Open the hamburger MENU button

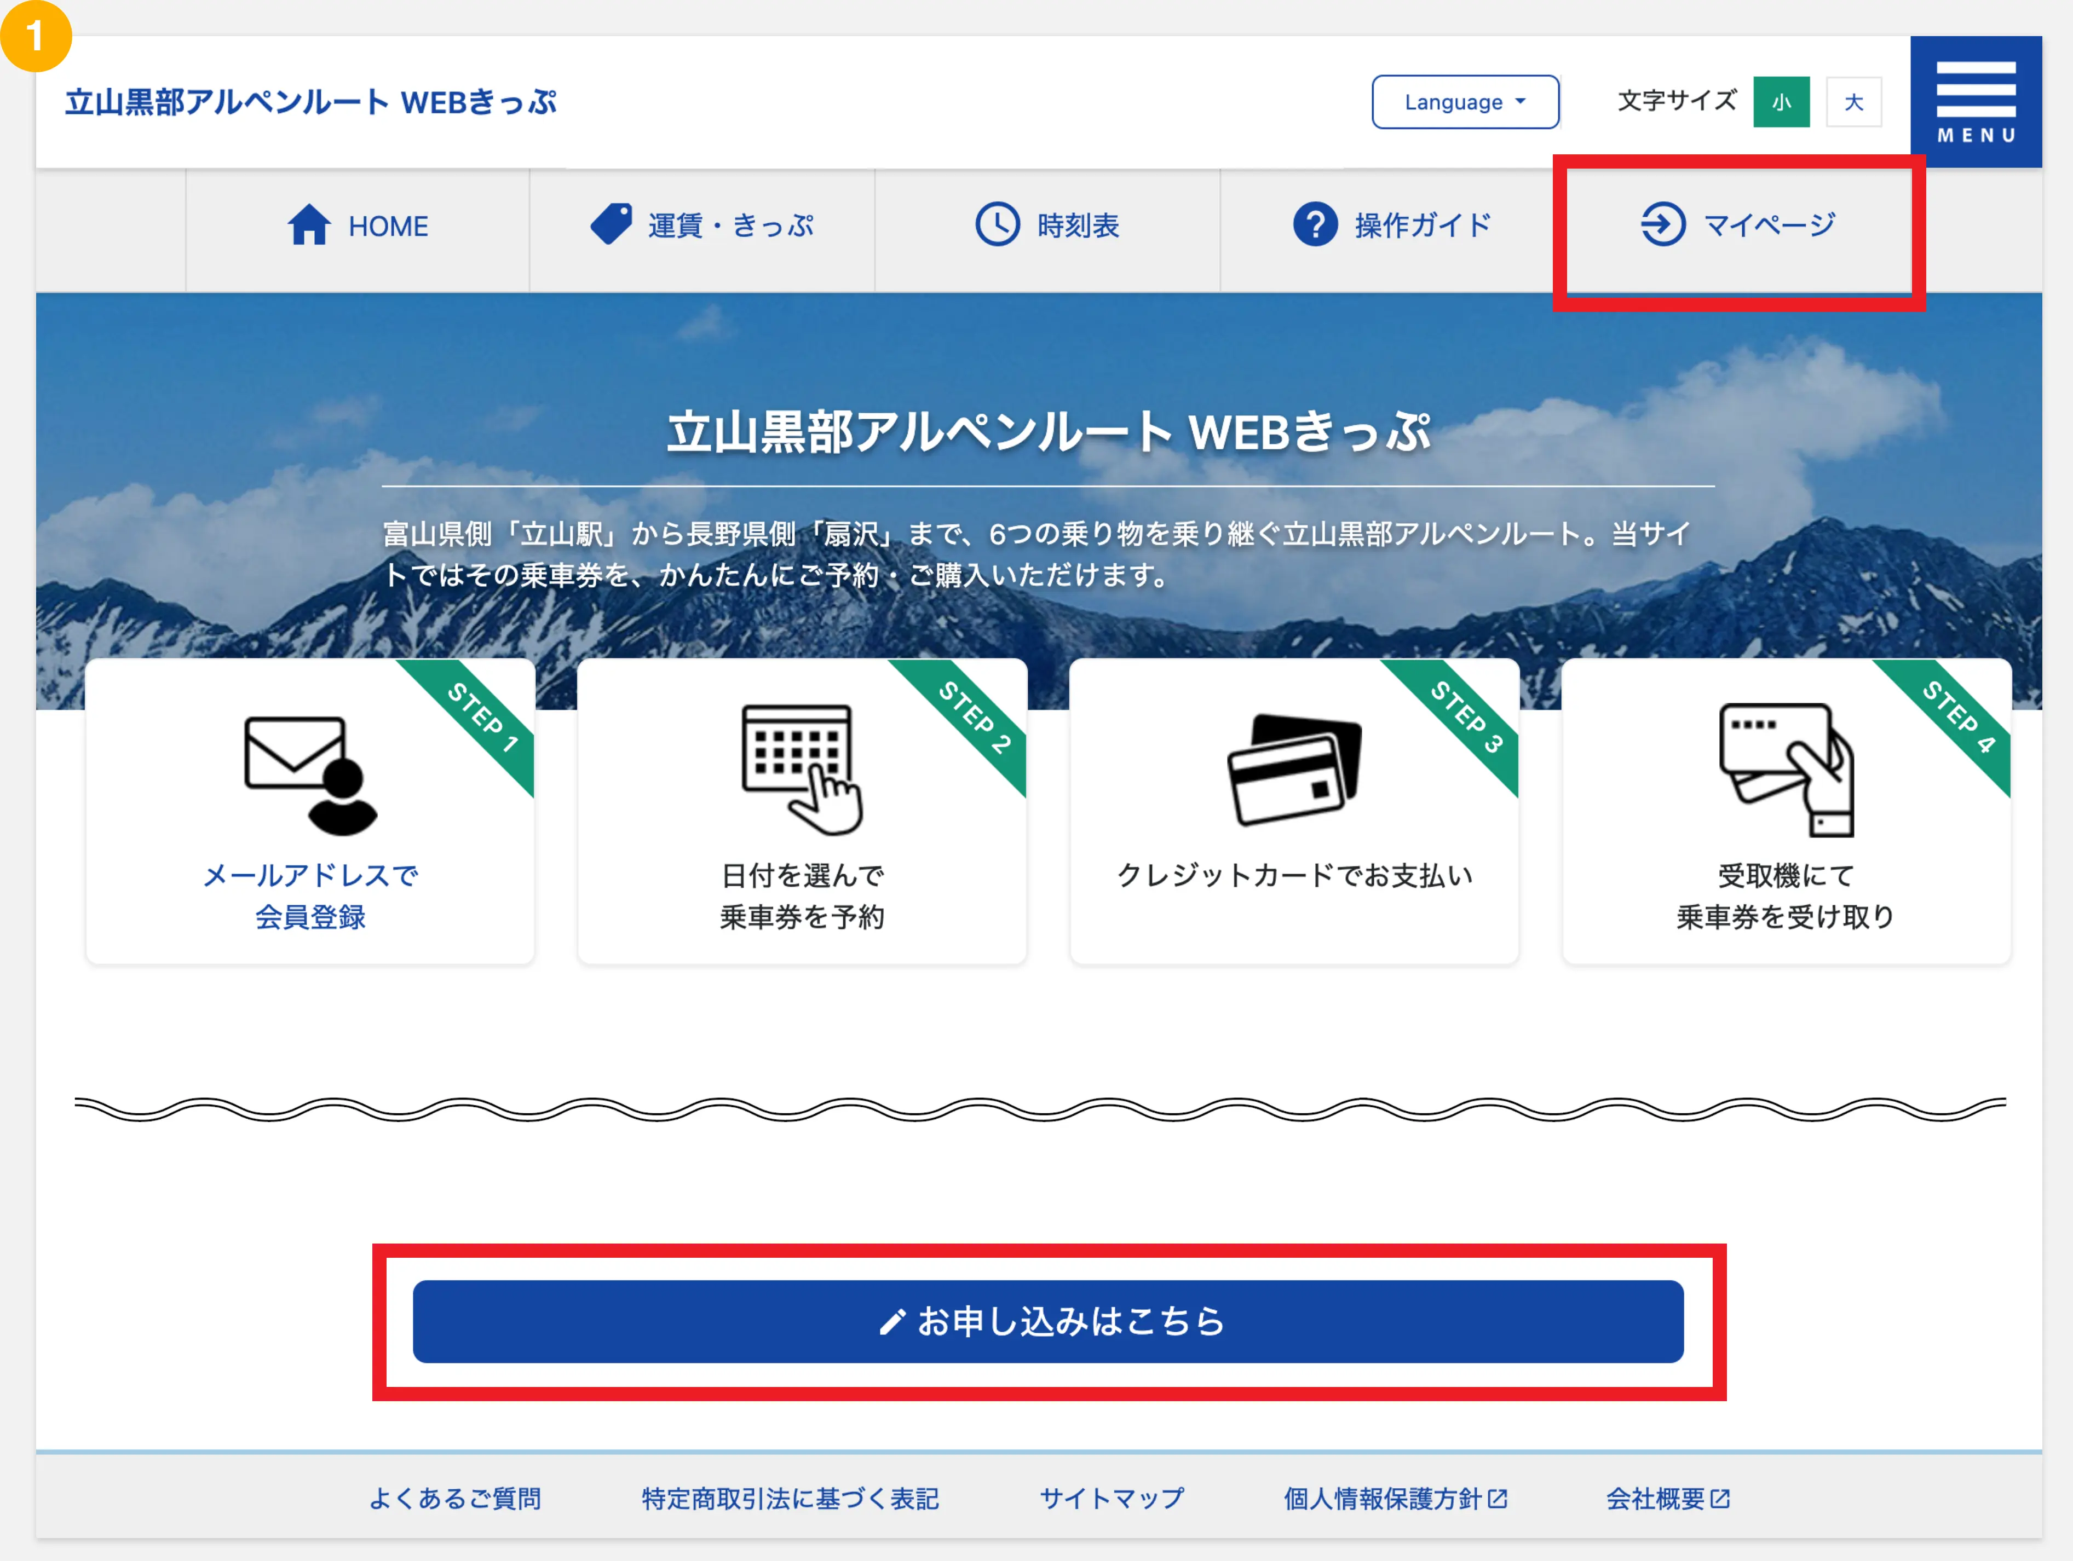1976,102
